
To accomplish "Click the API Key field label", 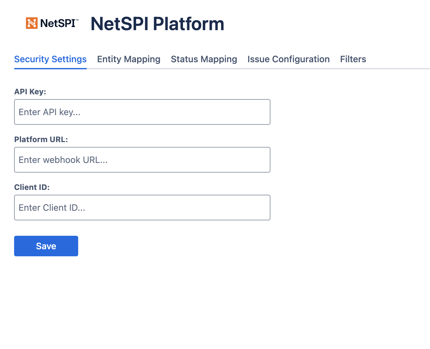I will [30, 92].
